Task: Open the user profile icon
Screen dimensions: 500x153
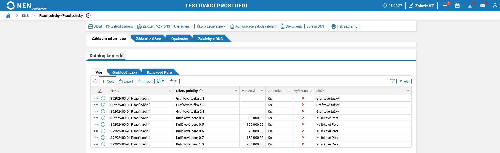Action: click(495, 6)
